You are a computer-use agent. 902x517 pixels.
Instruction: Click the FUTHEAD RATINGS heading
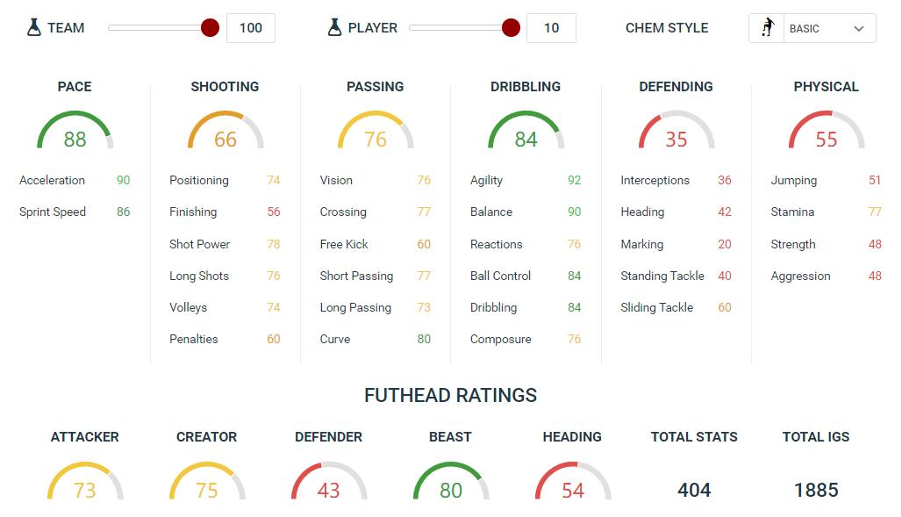[450, 396]
